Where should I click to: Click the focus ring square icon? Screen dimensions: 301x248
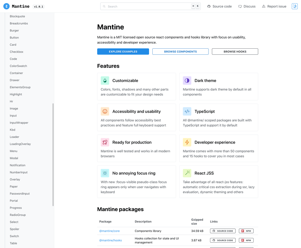(105, 173)
